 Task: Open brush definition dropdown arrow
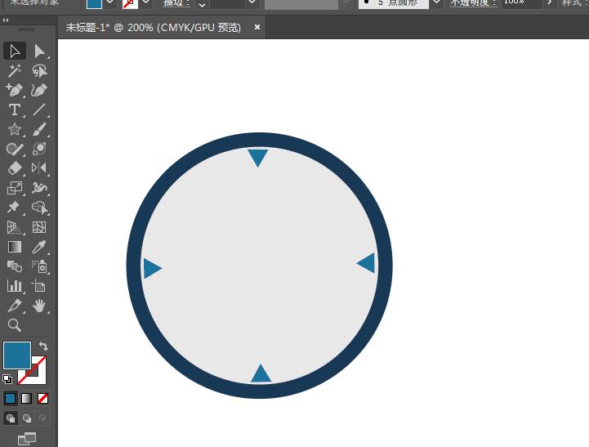(x=436, y=3)
